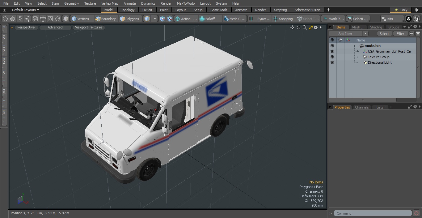Click the pen tip icon in the toolbar
Image resolution: width=422 pixels, height=218 pixels.
tap(20, 19)
